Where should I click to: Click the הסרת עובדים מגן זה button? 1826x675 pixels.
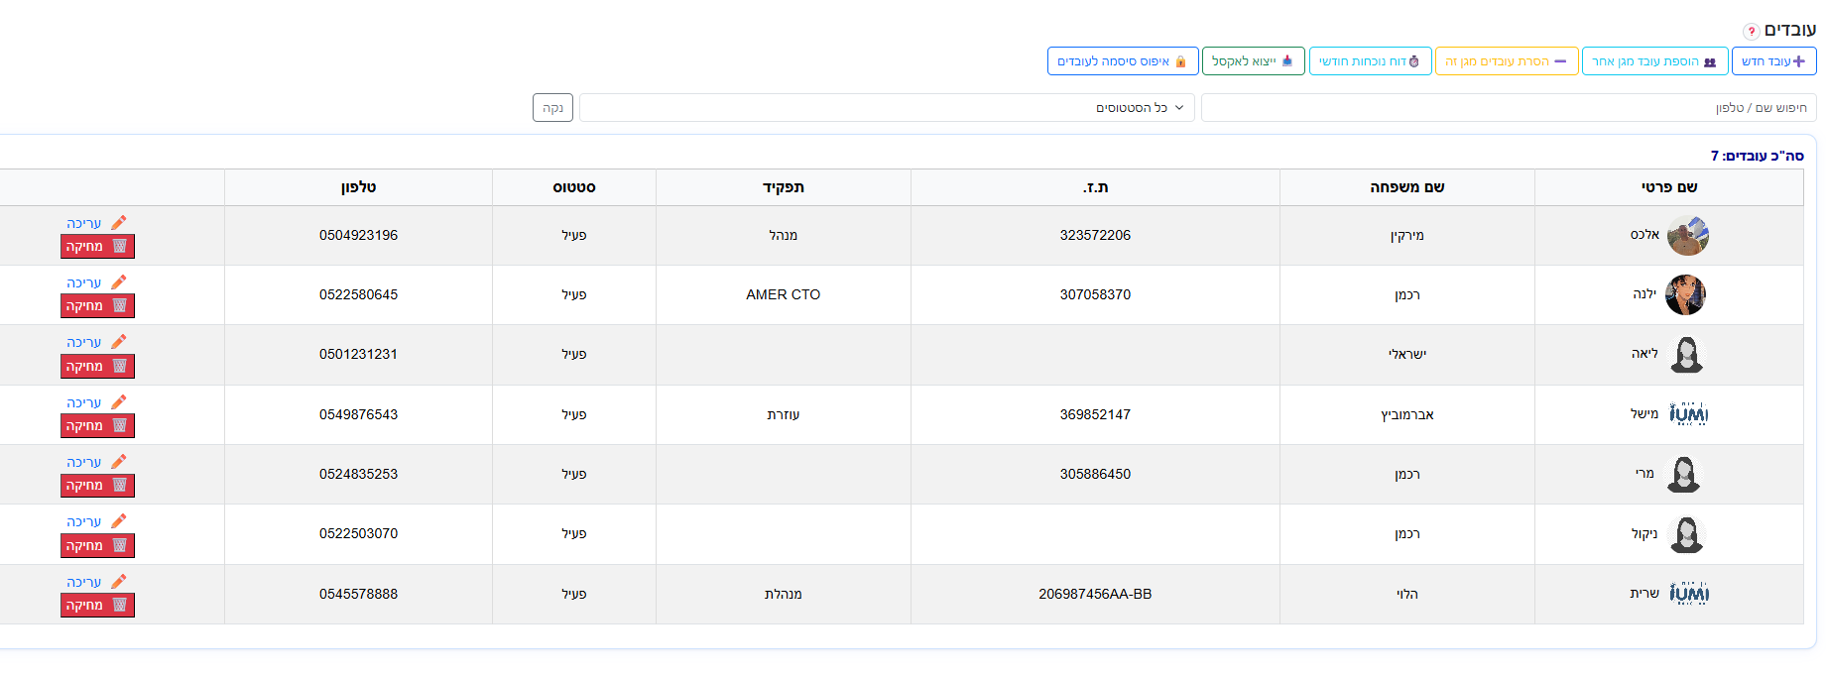(1506, 61)
